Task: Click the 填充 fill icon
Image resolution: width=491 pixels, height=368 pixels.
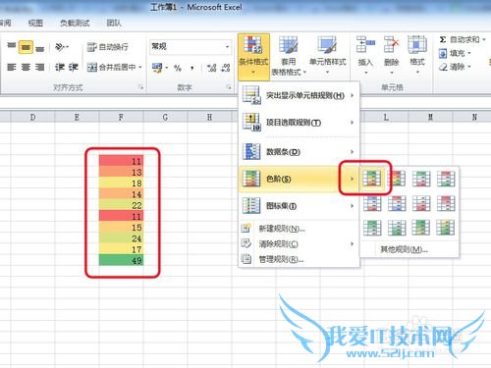Action: coord(443,53)
